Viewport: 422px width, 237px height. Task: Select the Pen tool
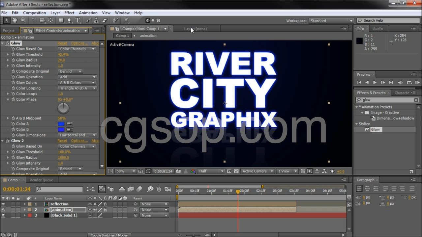[70, 20]
